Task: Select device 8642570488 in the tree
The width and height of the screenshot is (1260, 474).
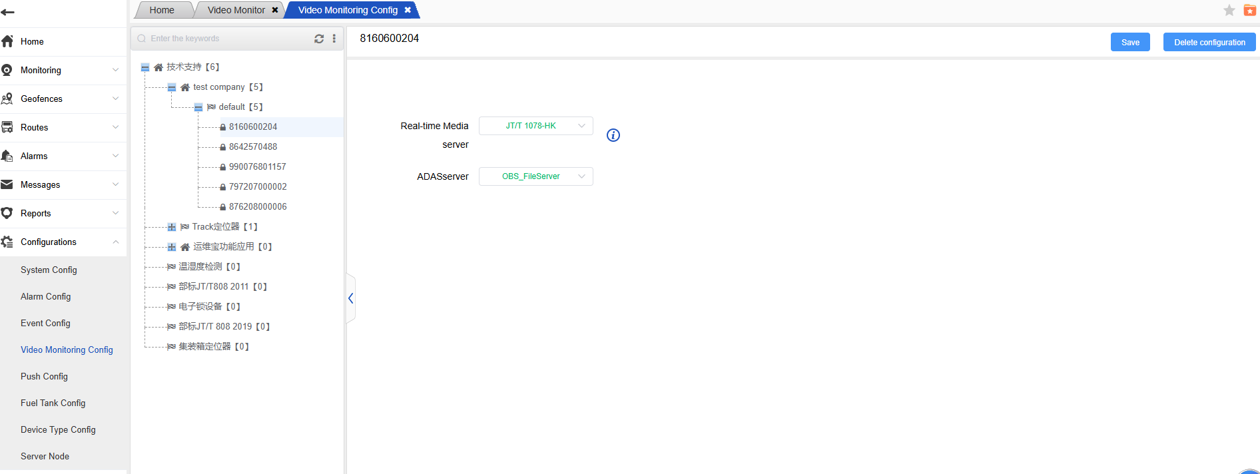Action: coord(253,146)
